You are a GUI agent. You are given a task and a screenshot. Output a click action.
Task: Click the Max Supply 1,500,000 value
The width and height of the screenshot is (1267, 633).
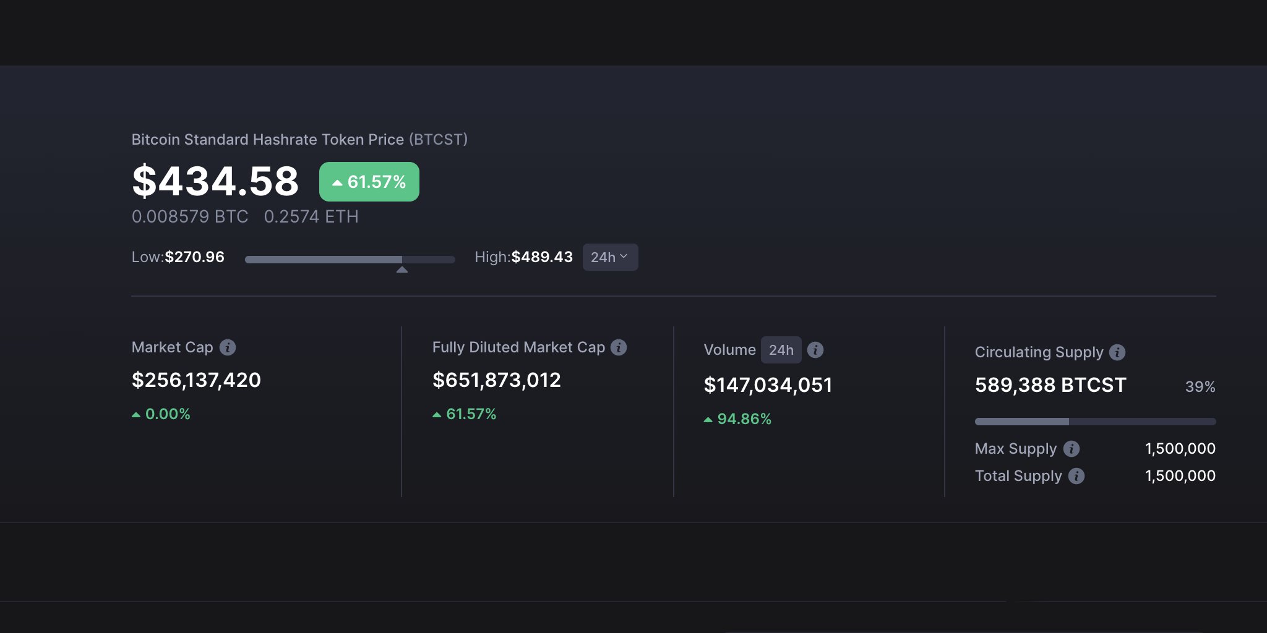pos(1180,449)
